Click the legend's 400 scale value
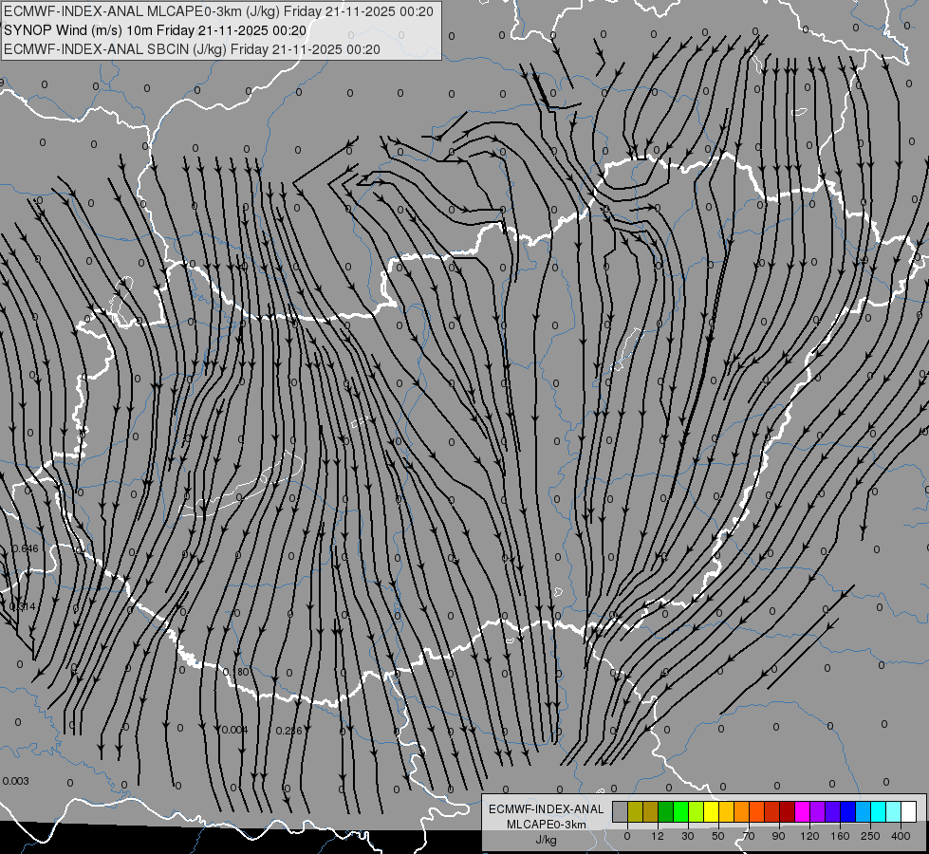Image resolution: width=929 pixels, height=854 pixels. click(x=901, y=836)
